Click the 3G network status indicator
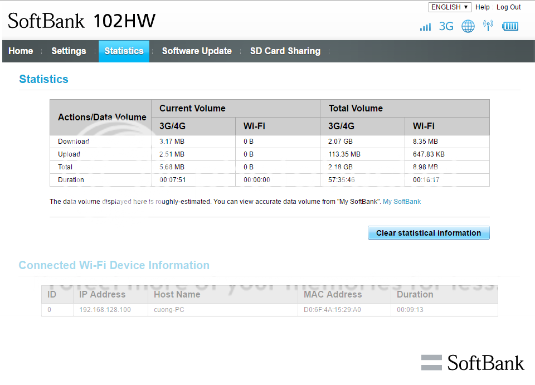Viewport: 535px width, 385px height. tap(446, 26)
